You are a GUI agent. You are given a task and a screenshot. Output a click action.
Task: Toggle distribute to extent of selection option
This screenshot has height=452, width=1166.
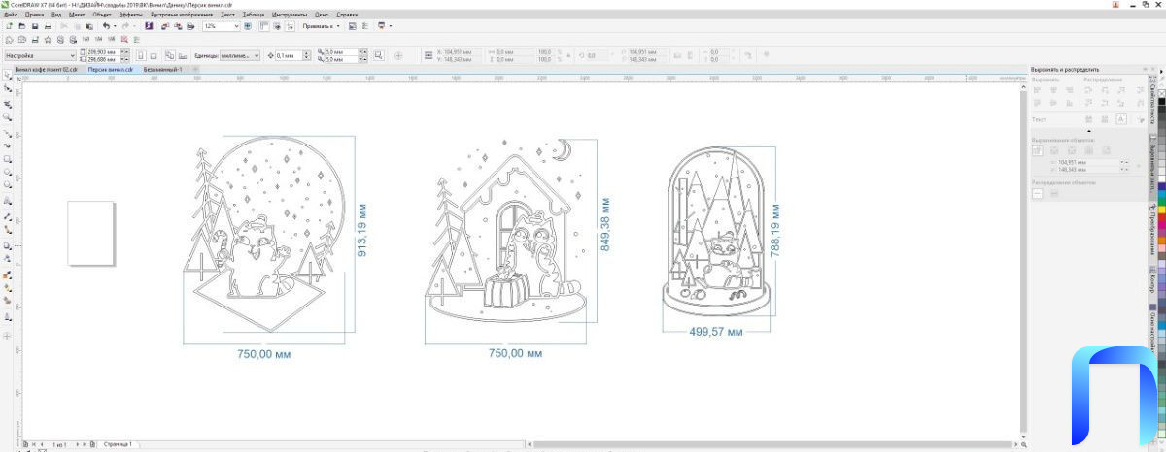click(x=1037, y=193)
